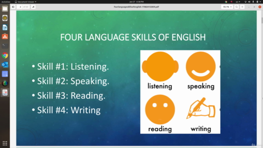263x148 pixels.
Task: Click the text 'Skill #2: Speaking.'
Action: 73,81
